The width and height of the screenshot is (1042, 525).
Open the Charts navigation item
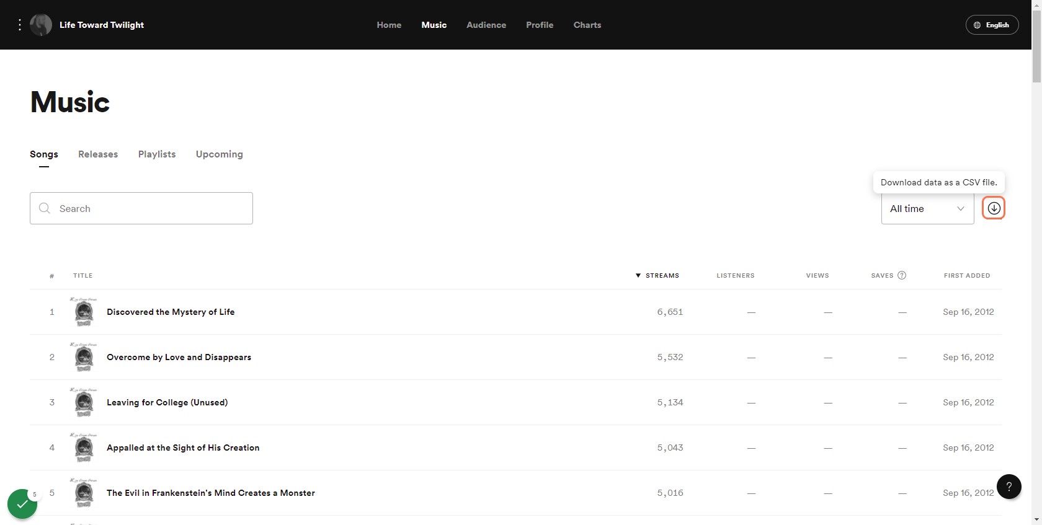click(587, 25)
